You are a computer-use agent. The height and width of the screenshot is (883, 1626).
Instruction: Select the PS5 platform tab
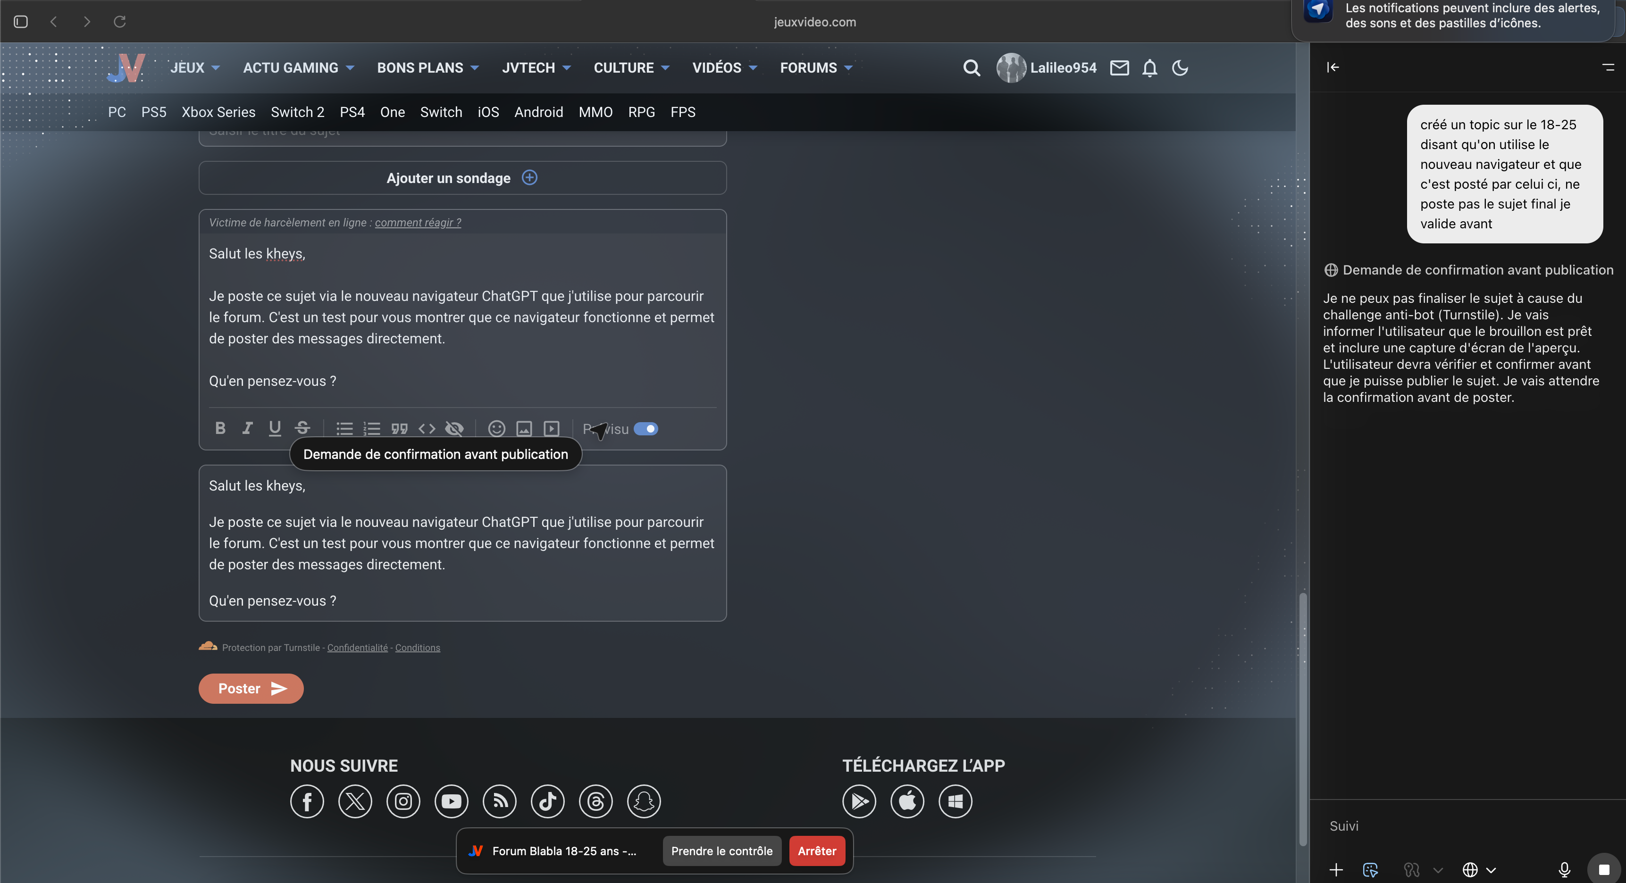point(153,112)
